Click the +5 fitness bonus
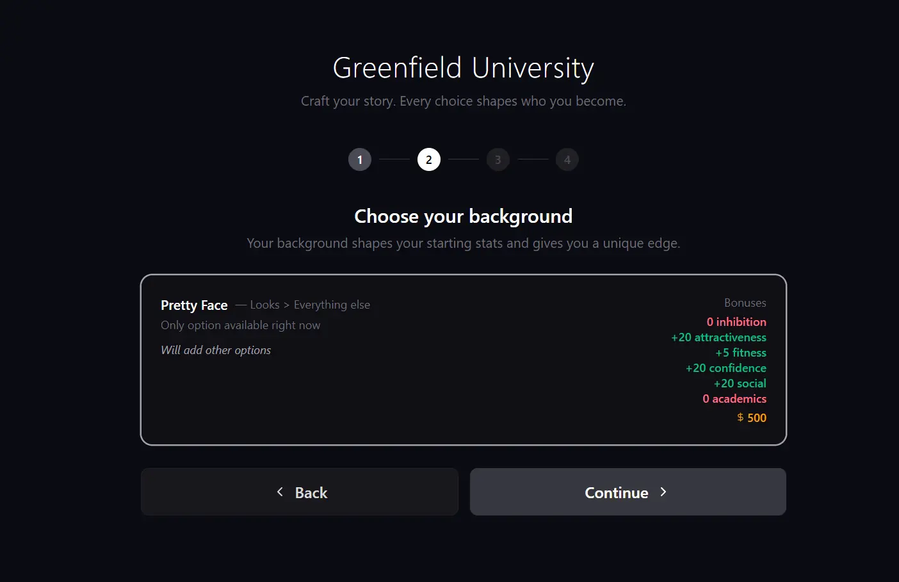The image size is (899, 582). click(741, 353)
